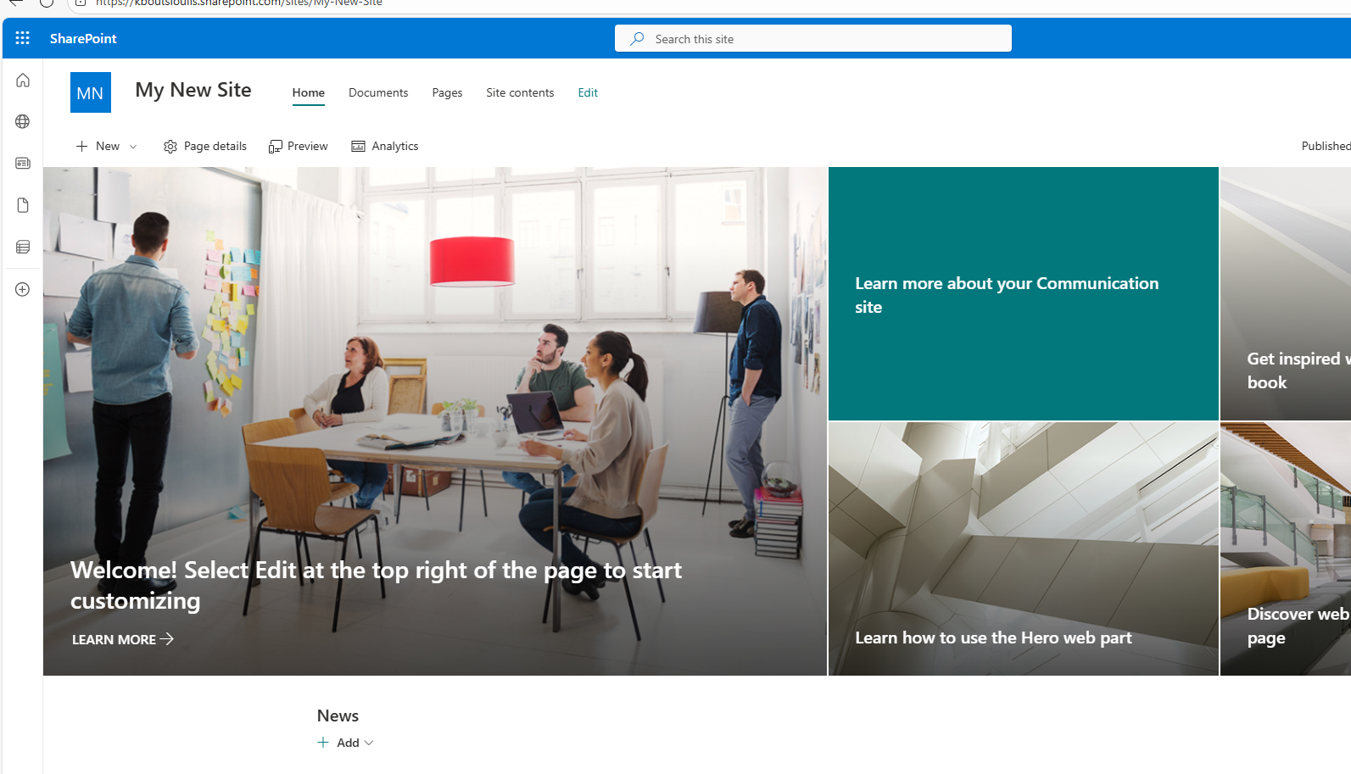Click the Edit navigation link

click(x=588, y=93)
